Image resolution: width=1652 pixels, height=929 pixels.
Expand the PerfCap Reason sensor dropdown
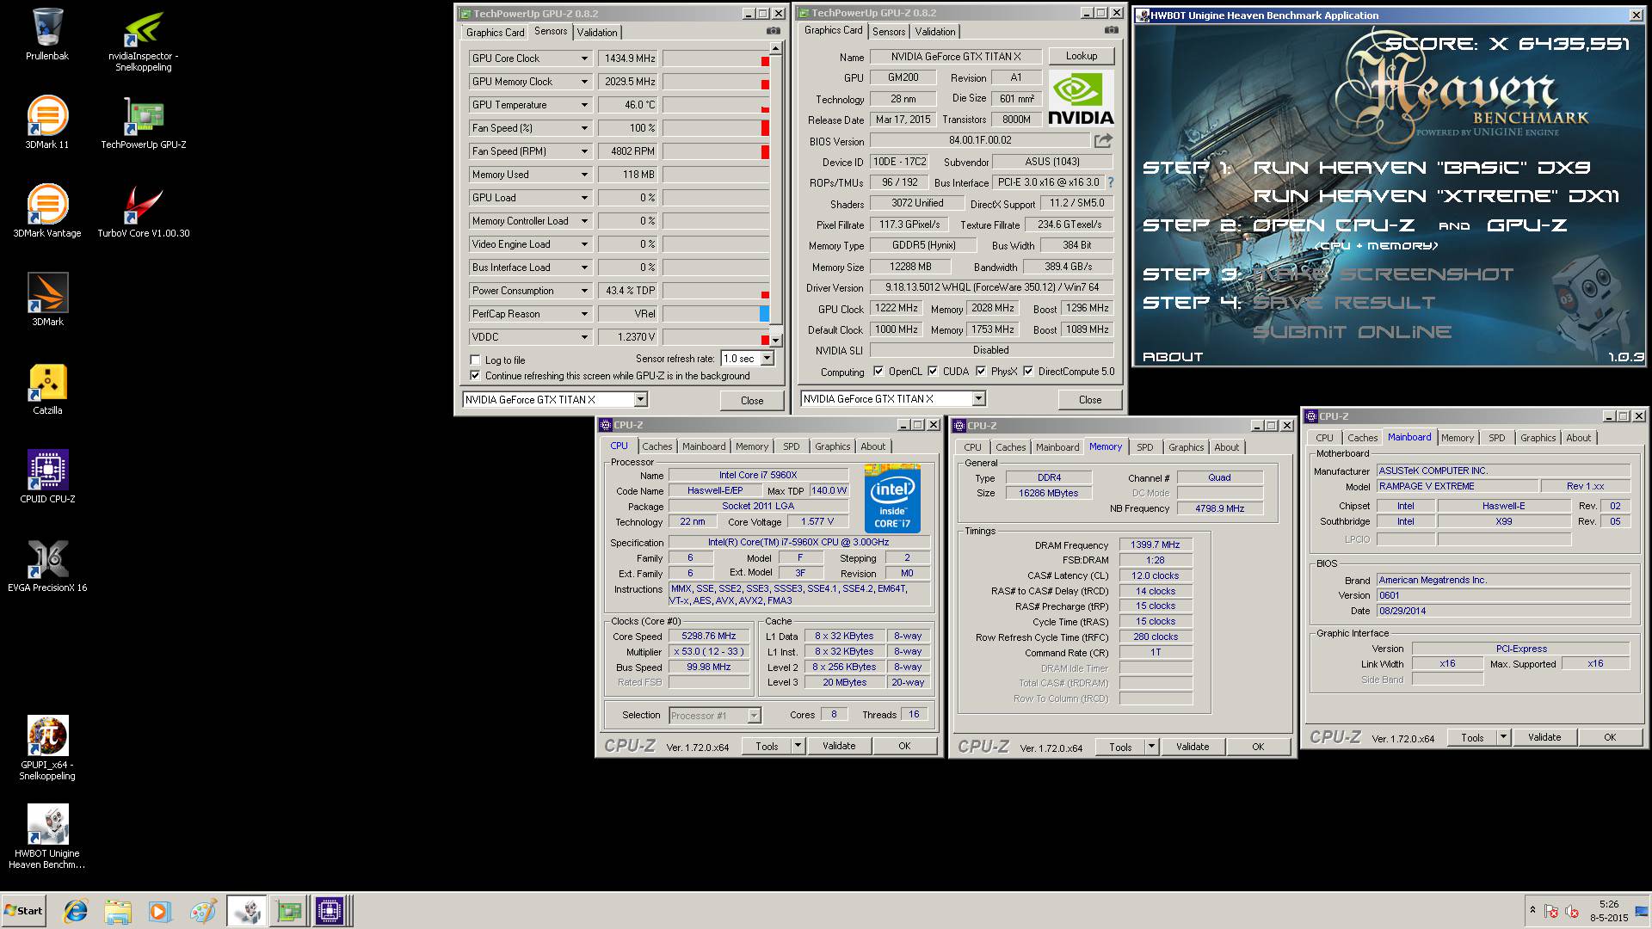[x=584, y=314]
